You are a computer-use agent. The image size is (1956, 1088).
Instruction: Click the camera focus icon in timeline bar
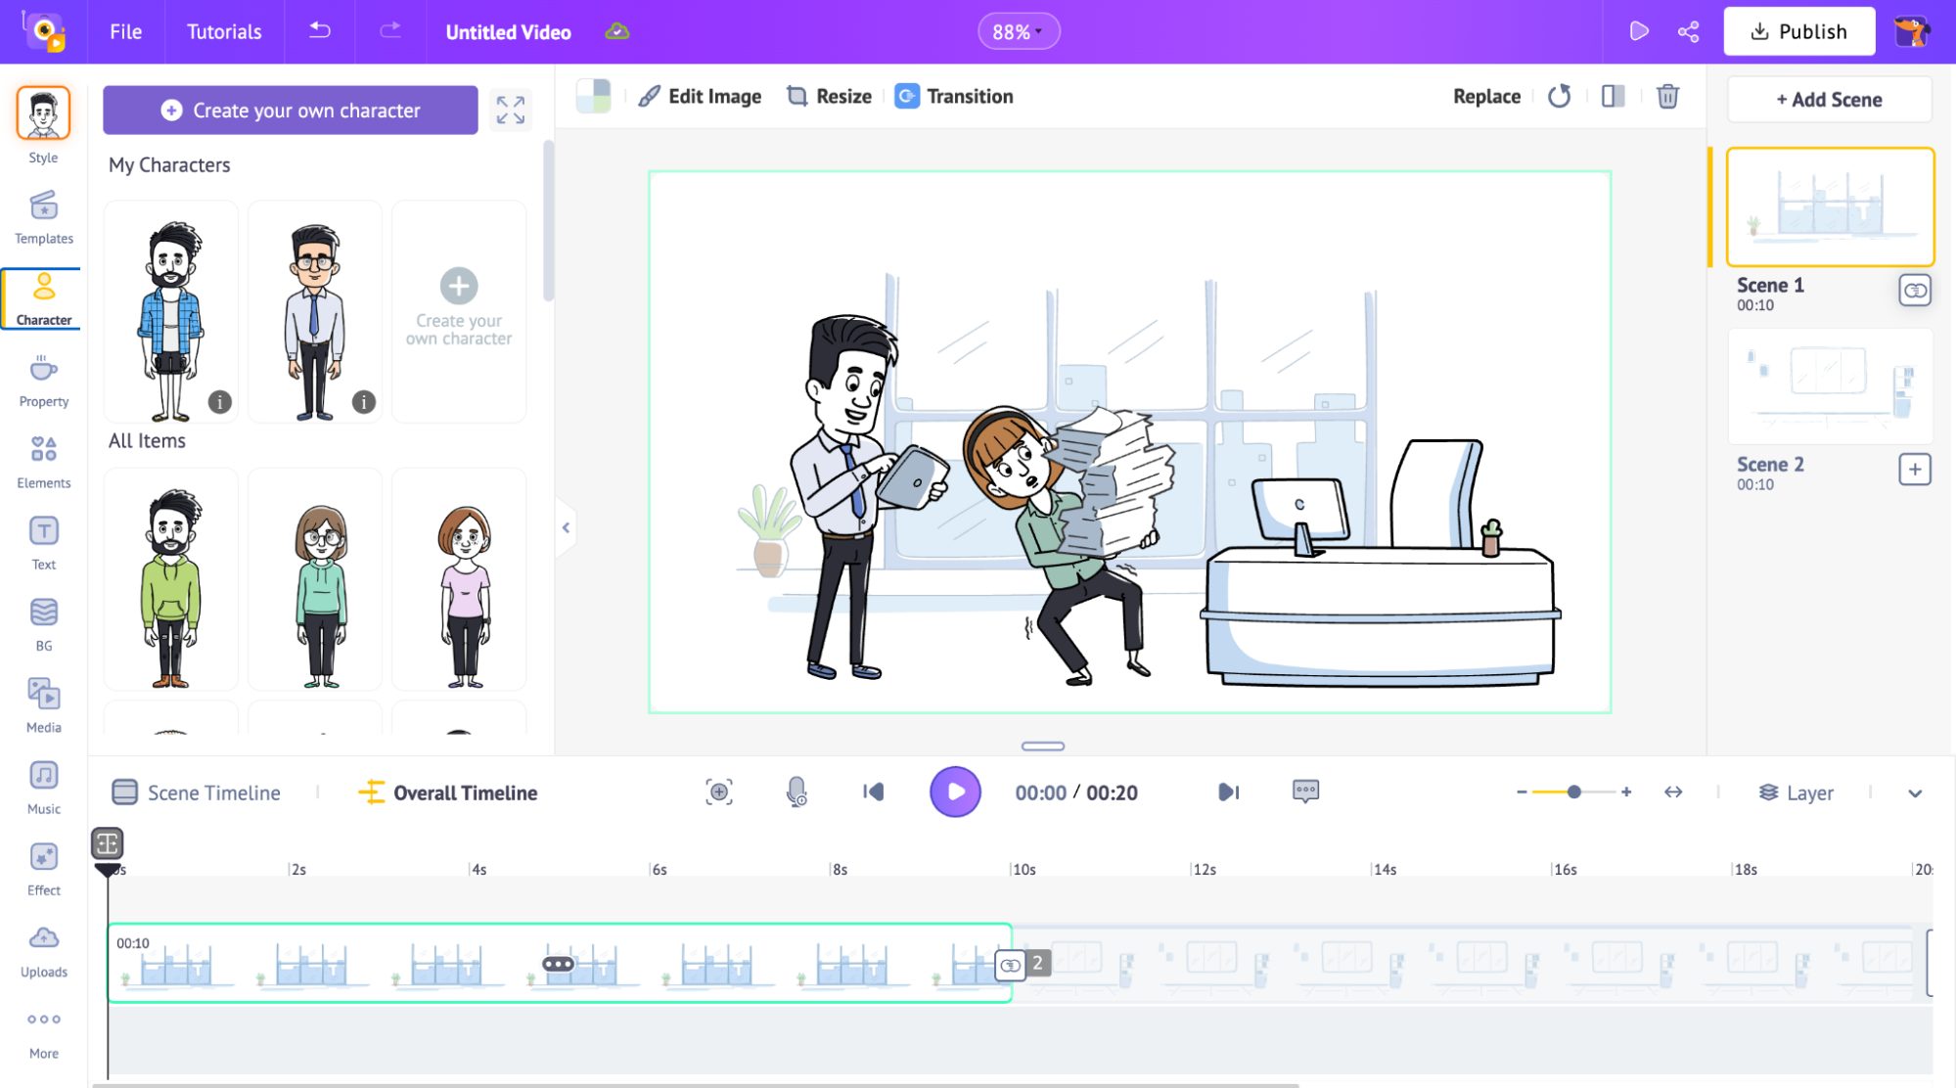pos(719,792)
